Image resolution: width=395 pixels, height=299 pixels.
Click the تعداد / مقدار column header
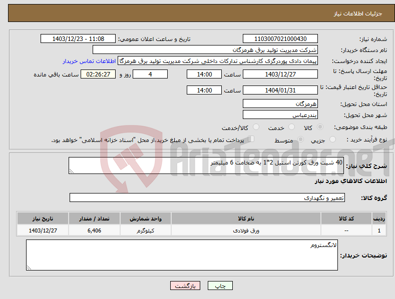(x=94, y=218)
